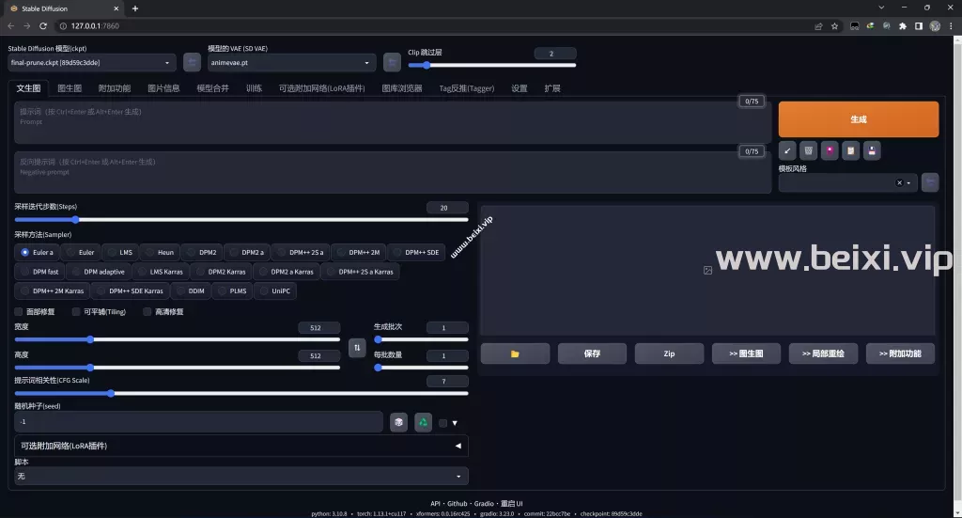This screenshot has width=962, height=518.
Task: Open the browser profile avatar
Action: pos(935,25)
